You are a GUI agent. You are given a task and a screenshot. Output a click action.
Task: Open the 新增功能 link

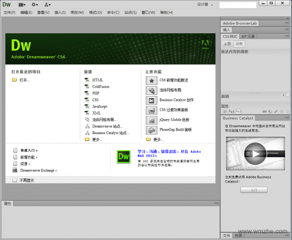(29, 157)
